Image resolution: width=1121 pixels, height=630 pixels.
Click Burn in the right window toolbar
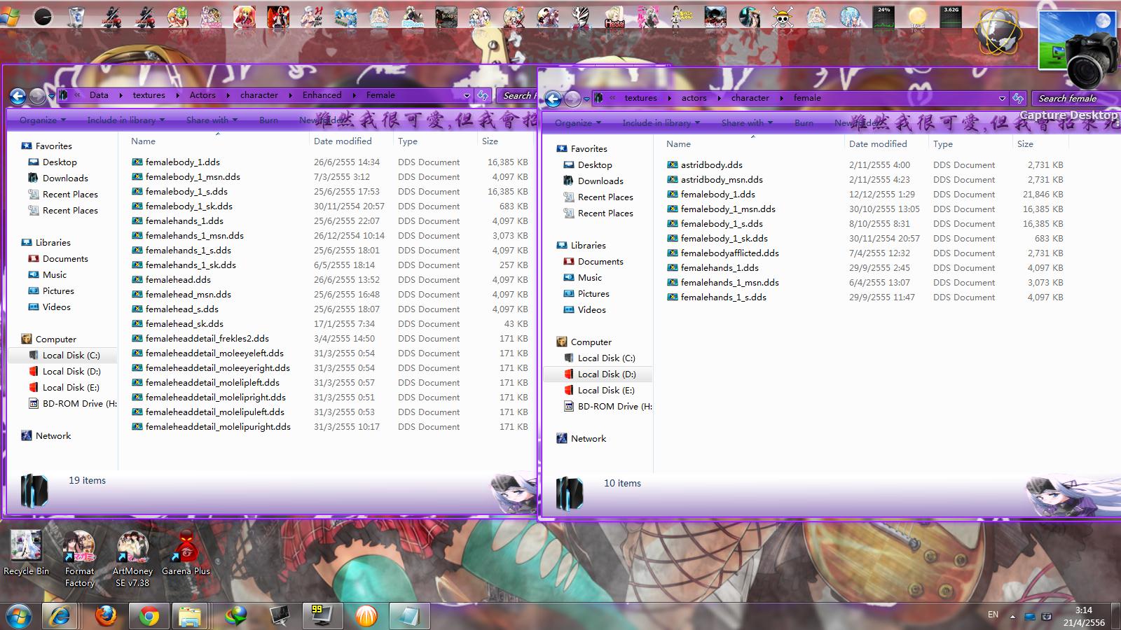(804, 123)
